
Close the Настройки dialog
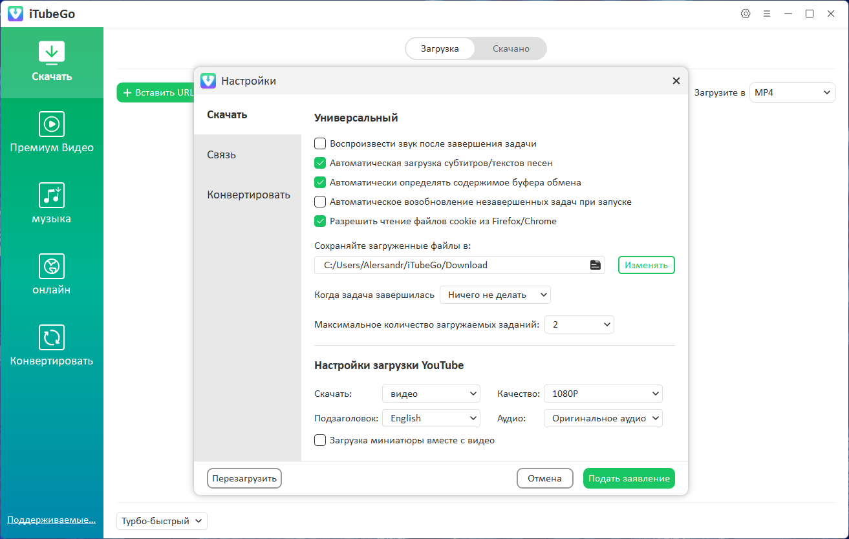click(x=676, y=81)
